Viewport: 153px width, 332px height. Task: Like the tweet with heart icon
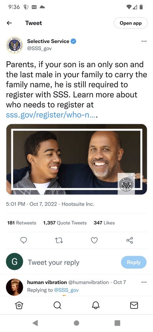tap(94, 240)
